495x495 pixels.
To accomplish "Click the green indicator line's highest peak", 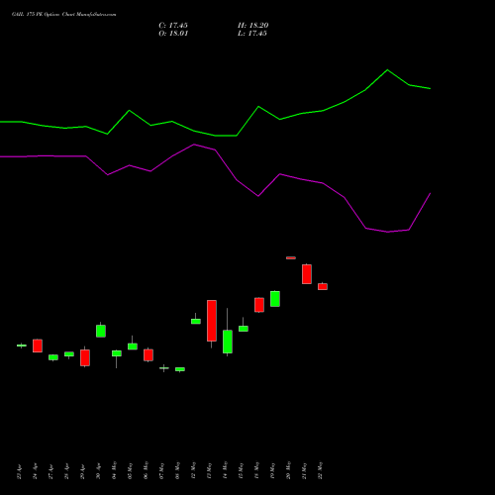I will [x=387, y=70].
